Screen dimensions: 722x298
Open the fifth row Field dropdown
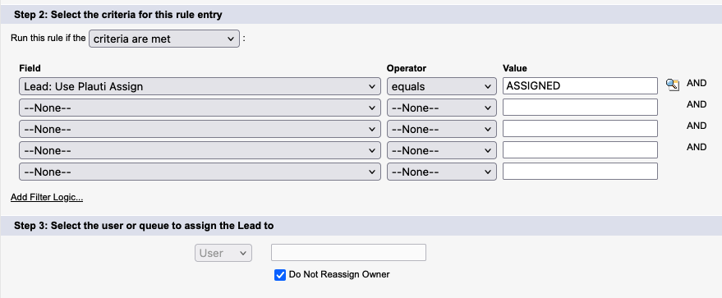[x=200, y=172]
